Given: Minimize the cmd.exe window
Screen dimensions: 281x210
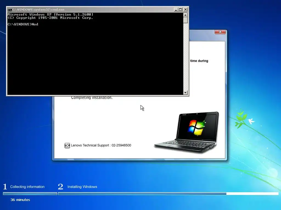Looking at the screenshot, I should click(x=176, y=10).
